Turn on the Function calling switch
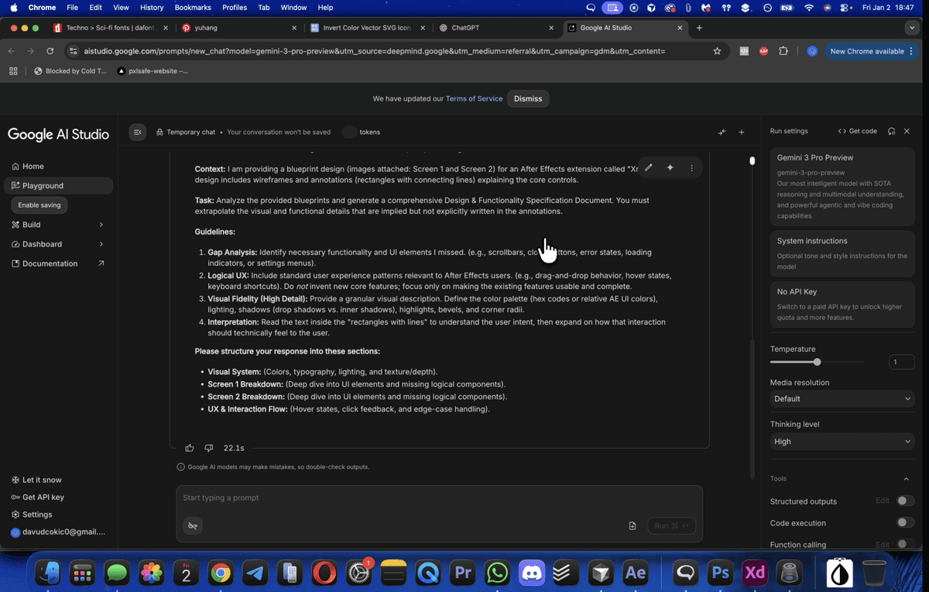This screenshot has height=592, width=929. (905, 545)
